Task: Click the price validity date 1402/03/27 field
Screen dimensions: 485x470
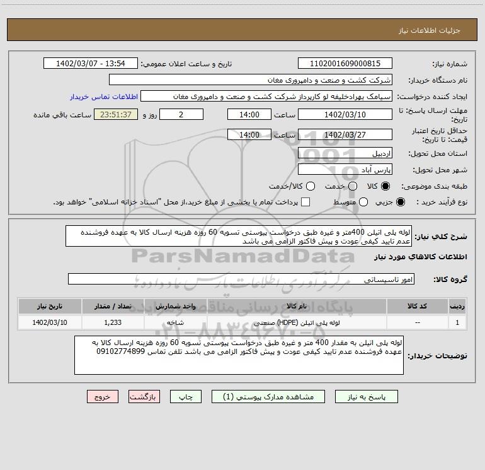Action: click(345, 134)
